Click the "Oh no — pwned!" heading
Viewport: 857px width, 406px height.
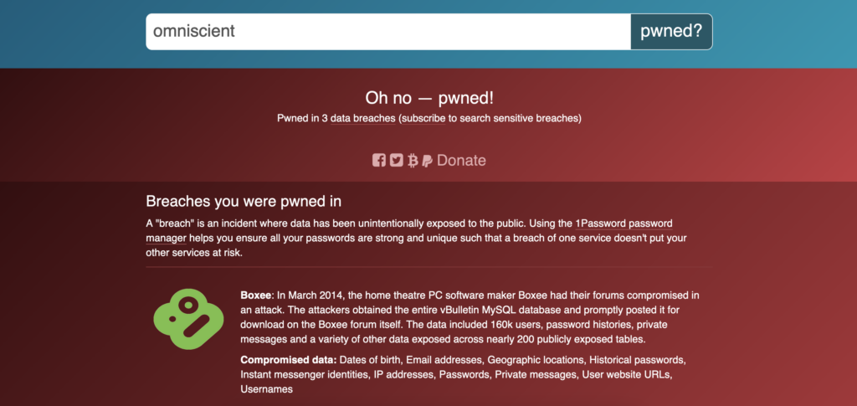(428, 97)
